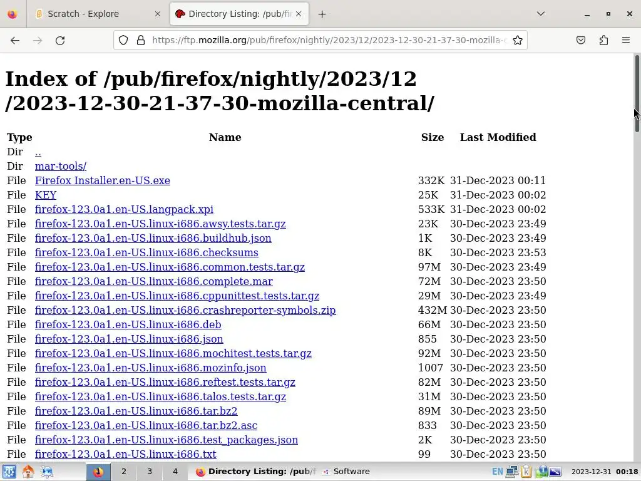Screen dimensions: 641x481
Task: Click the taskbar date and clock
Action: pyautogui.click(x=605, y=472)
